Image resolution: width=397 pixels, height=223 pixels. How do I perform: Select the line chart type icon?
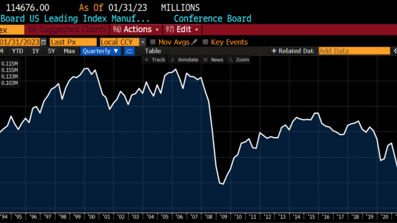click(x=129, y=51)
